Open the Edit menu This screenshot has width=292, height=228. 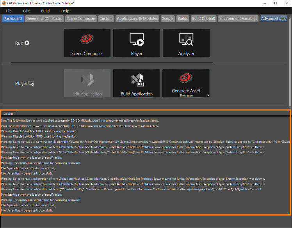26,11
